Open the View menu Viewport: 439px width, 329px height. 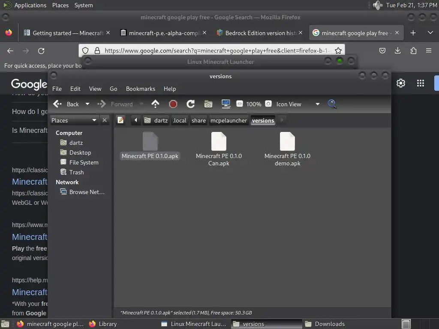[x=95, y=89]
